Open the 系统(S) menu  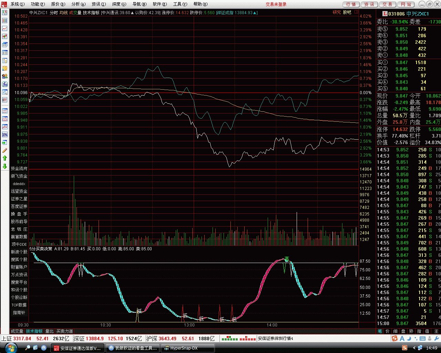coord(18,4)
